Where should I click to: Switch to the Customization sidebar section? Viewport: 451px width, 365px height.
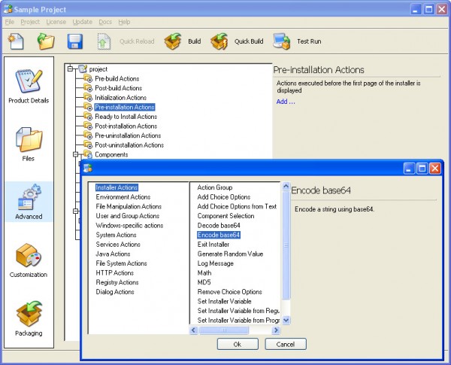coord(29,260)
